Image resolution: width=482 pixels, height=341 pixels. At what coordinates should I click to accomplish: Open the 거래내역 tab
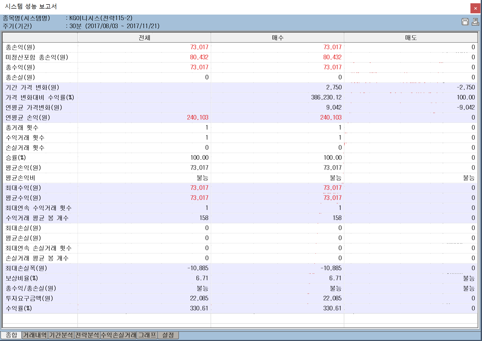[x=35, y=335]
